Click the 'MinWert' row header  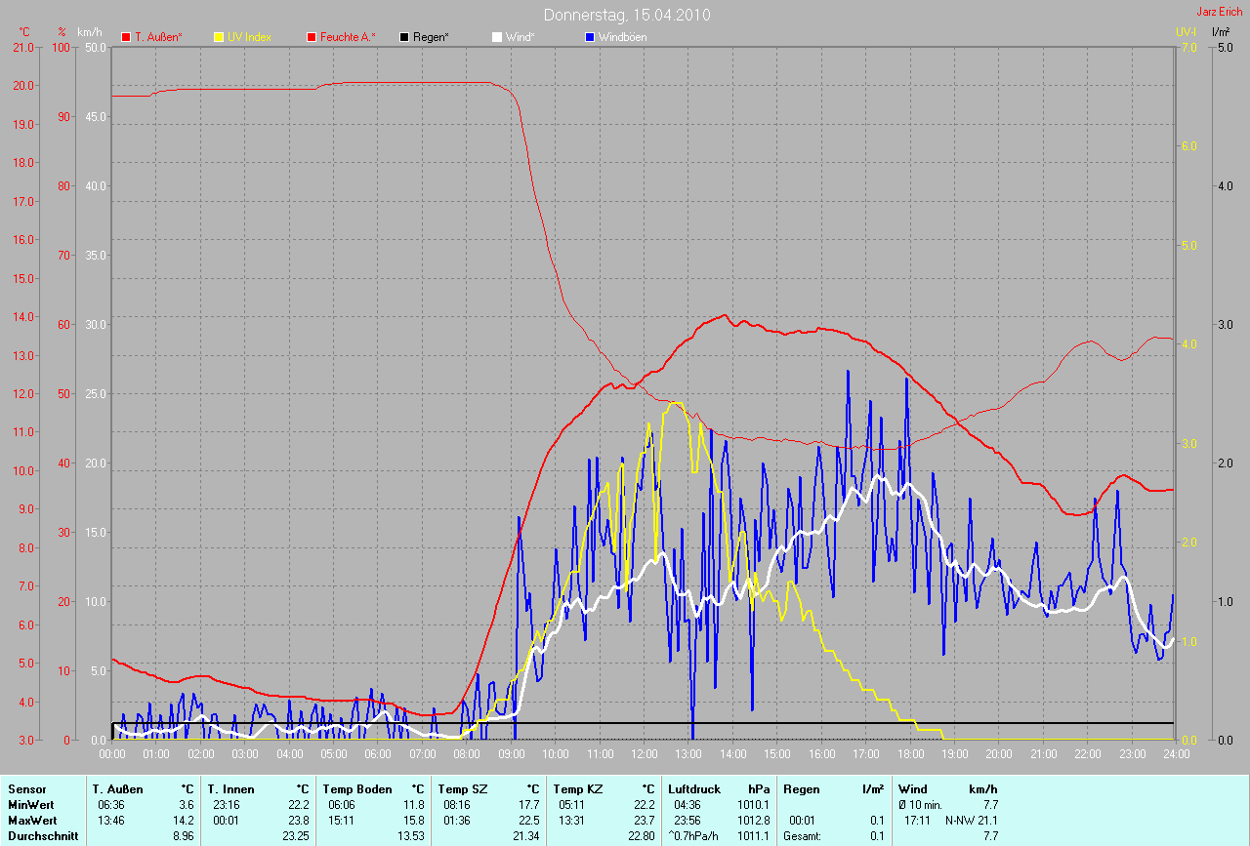click(x=30, y=804)
